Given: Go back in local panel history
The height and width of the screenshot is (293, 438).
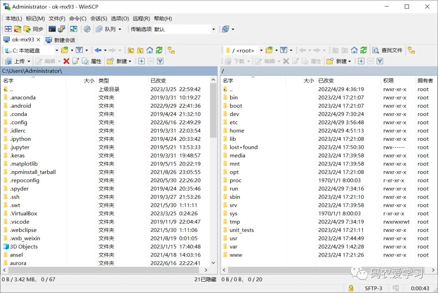Looking at the screenshot, I should pos(98,50).
